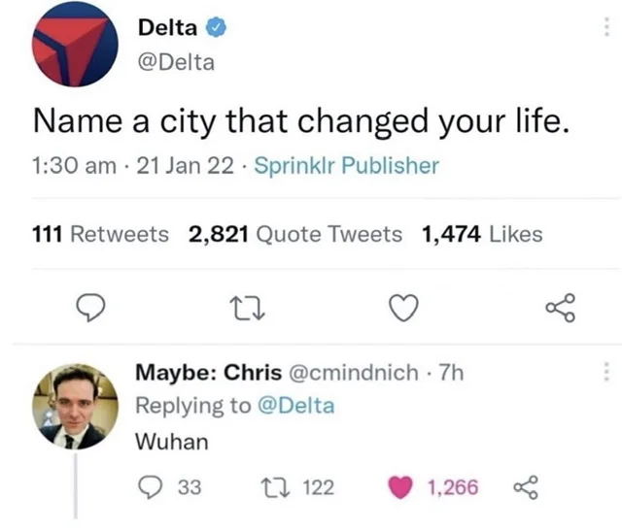Click the retweet icon under Delta's tweet
622x531 pixels.
point(244,308)
